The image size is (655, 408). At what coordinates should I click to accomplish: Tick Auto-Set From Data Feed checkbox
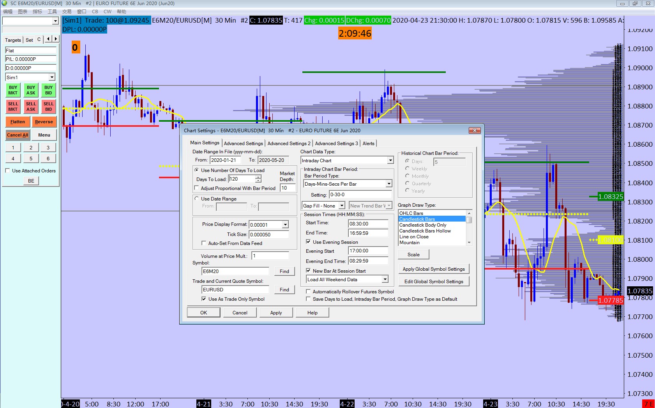click(203, 243)
